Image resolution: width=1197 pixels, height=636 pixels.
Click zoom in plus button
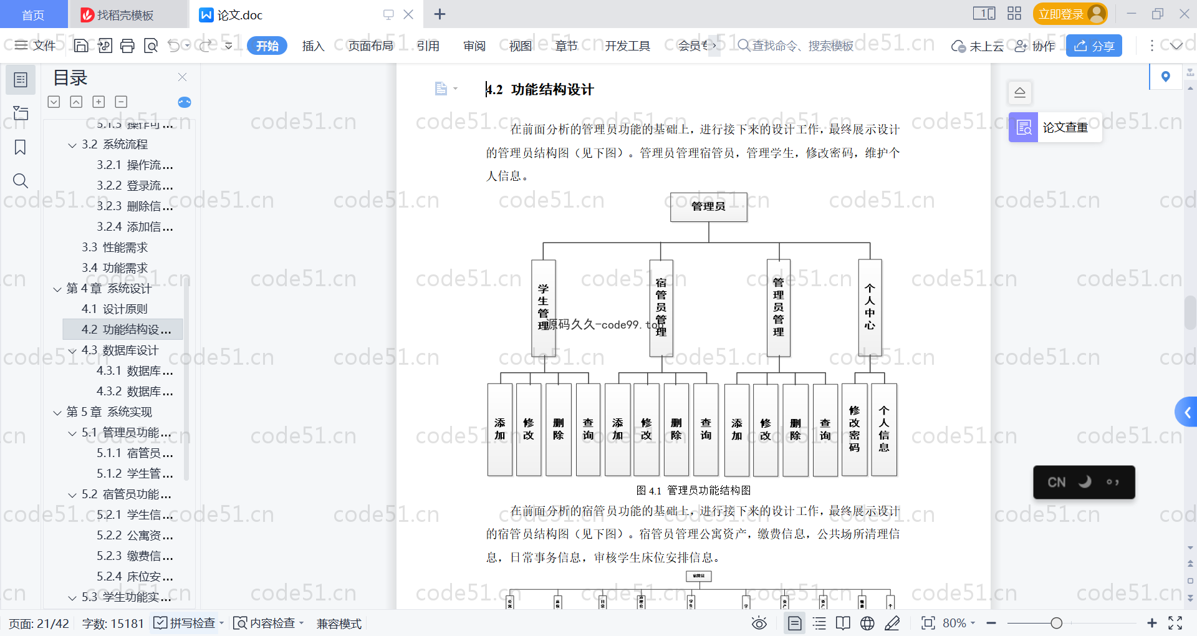(x=1152, y=623)
